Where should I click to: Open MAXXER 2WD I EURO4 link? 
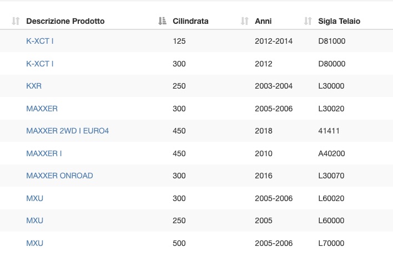click(x=67, y=131)
